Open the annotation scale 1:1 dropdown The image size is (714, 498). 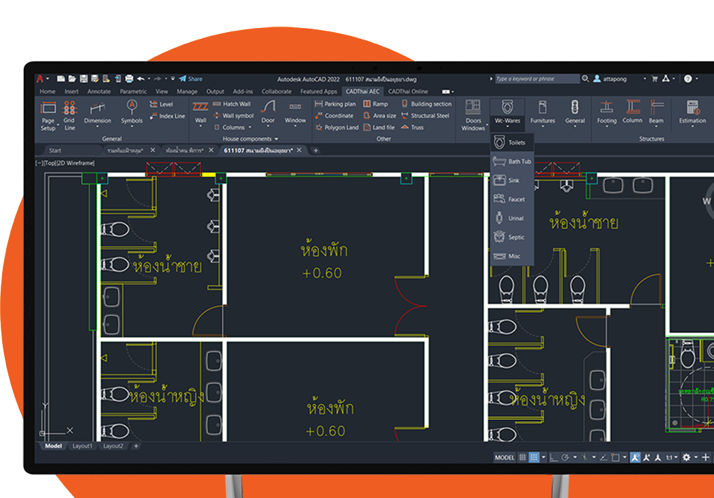672,458
